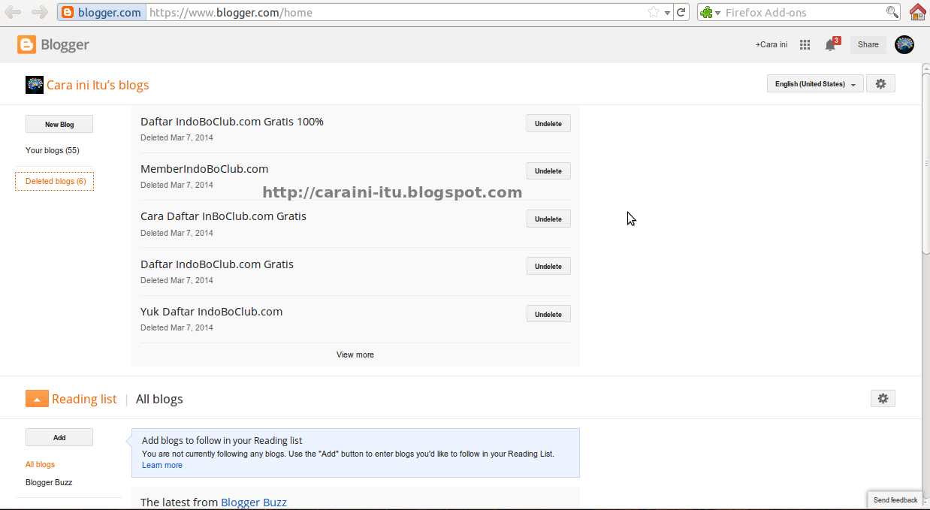The height and width of the screenshot is (510, 930).
Task: Click the Share button
Action: 868,44
